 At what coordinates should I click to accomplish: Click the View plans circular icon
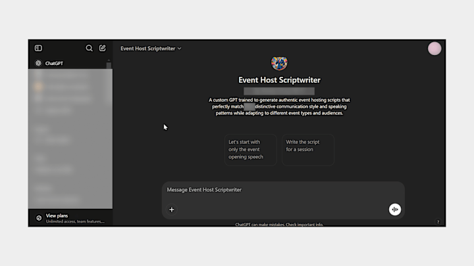tap(39, 218)
